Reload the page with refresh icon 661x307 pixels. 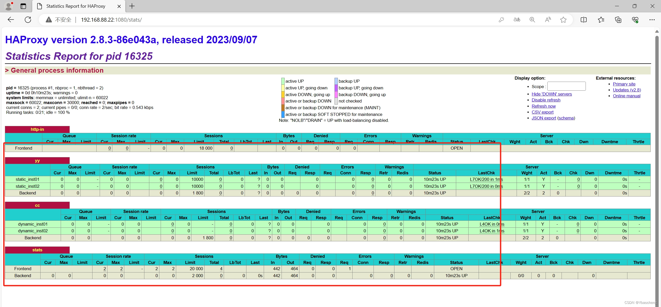coord(28,20)
